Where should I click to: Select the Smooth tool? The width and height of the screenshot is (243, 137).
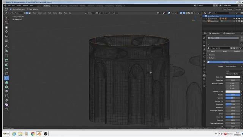tap(6, 91)
